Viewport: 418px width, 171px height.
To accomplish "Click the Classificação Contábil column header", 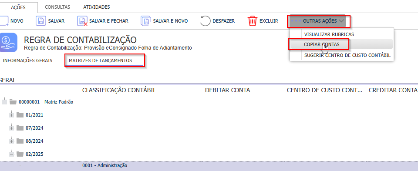I will coord(119,91).
